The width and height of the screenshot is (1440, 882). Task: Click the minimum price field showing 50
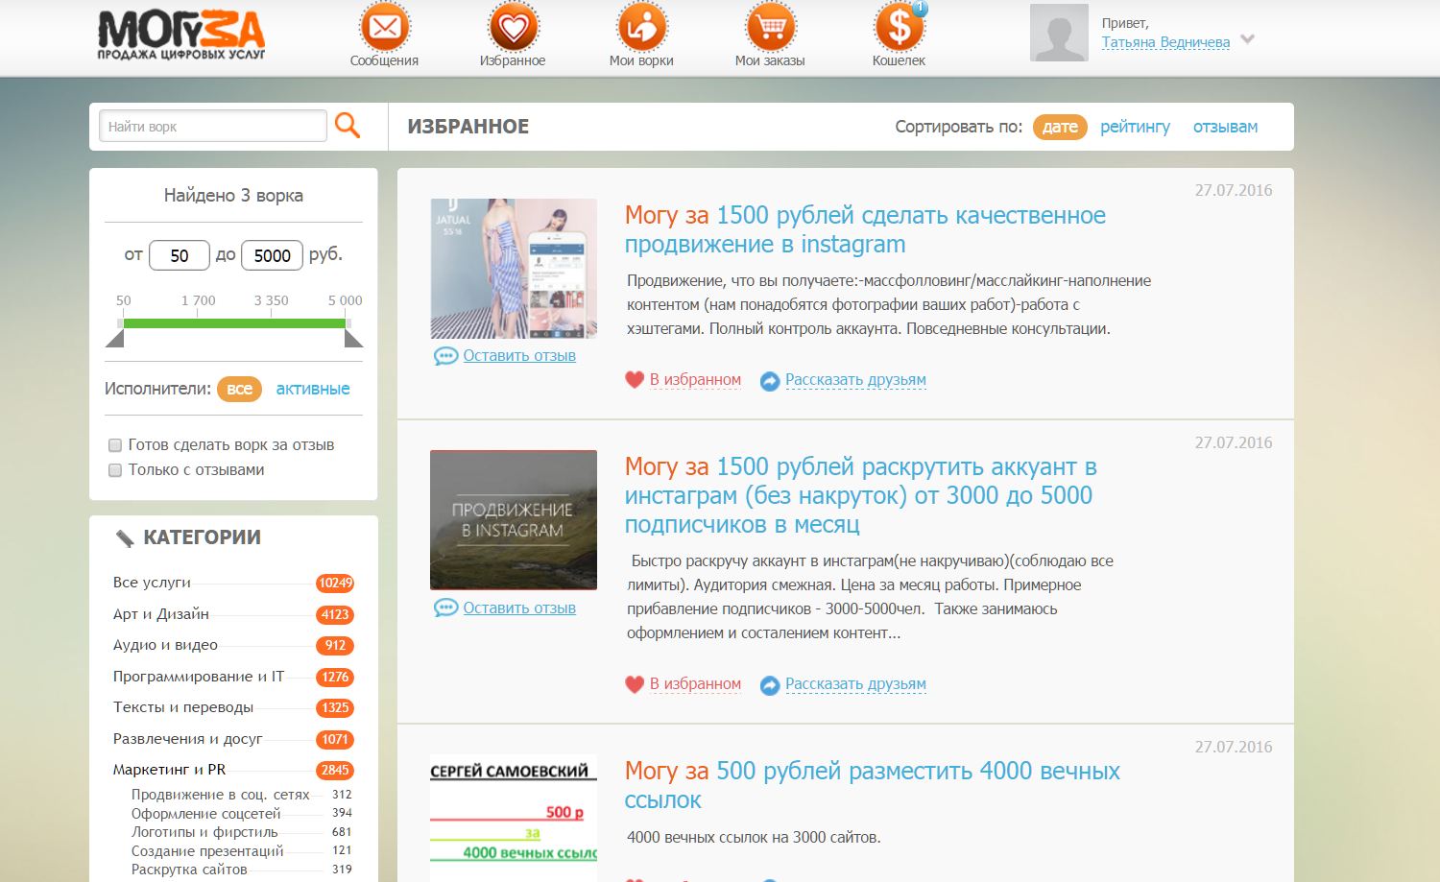pos(179,255)
